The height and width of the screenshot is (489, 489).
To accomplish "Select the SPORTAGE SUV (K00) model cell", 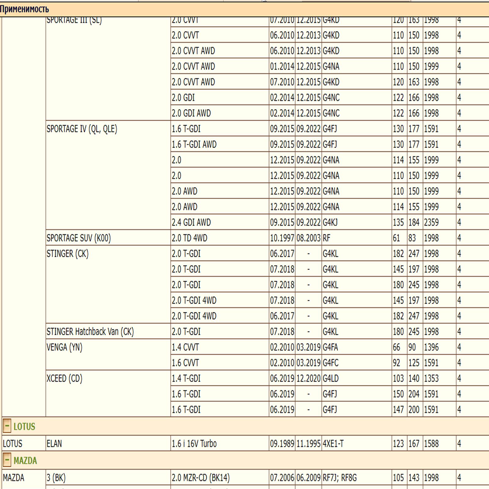I will (x=79, y=238).
